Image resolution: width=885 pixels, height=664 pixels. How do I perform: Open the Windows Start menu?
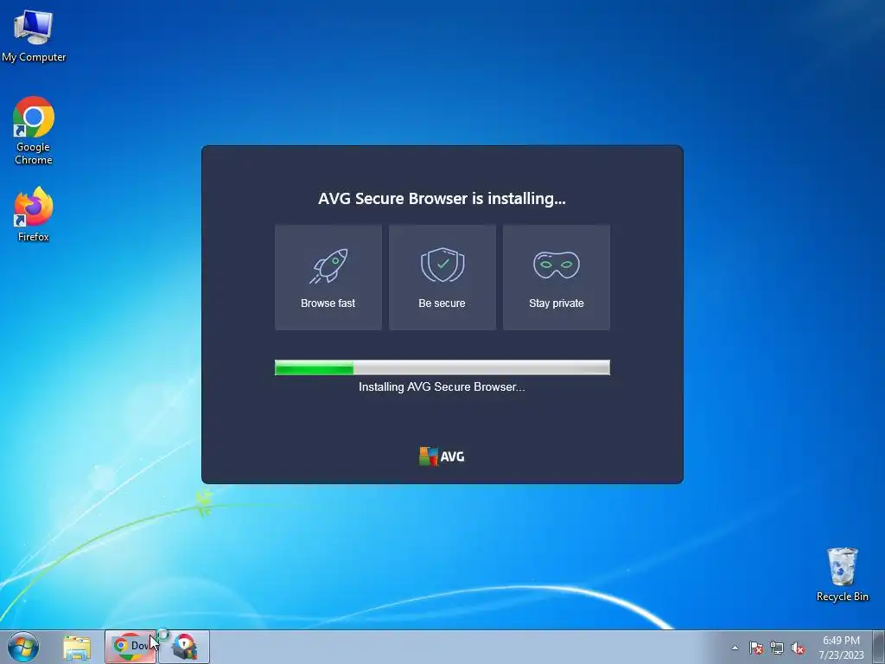pos(23,647)
